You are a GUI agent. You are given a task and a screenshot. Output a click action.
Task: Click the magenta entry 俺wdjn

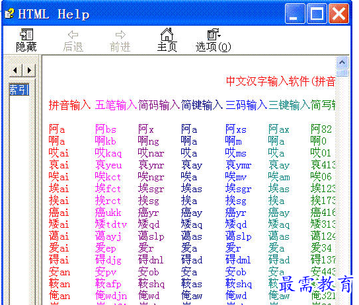pyautogui.click(x=111, y=296)
